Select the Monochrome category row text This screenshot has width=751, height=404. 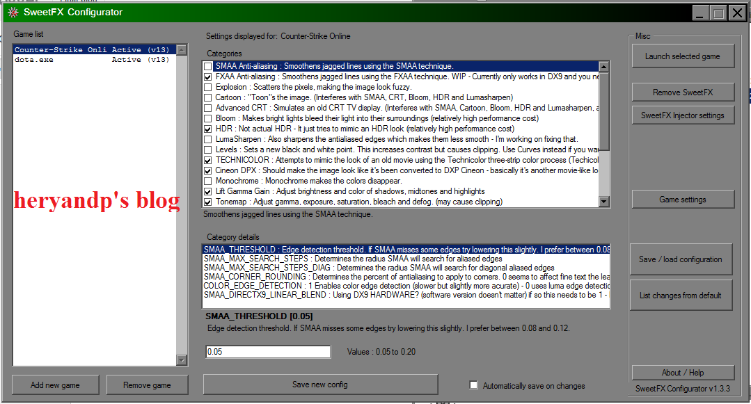click(308, 181)
